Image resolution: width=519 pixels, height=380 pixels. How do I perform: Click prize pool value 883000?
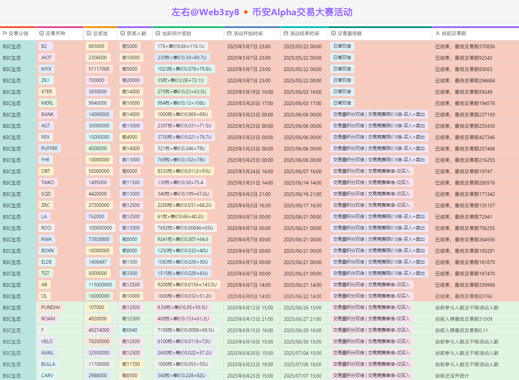tap(96, 46)
